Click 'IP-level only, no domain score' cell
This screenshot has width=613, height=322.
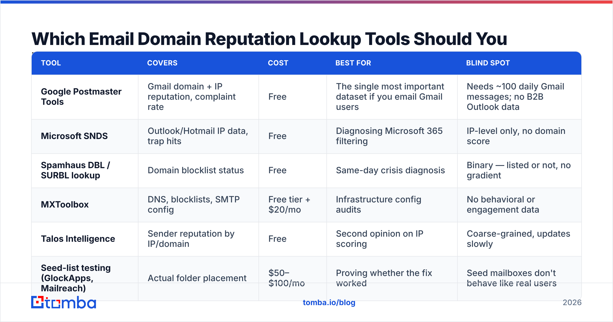(519, 136)
